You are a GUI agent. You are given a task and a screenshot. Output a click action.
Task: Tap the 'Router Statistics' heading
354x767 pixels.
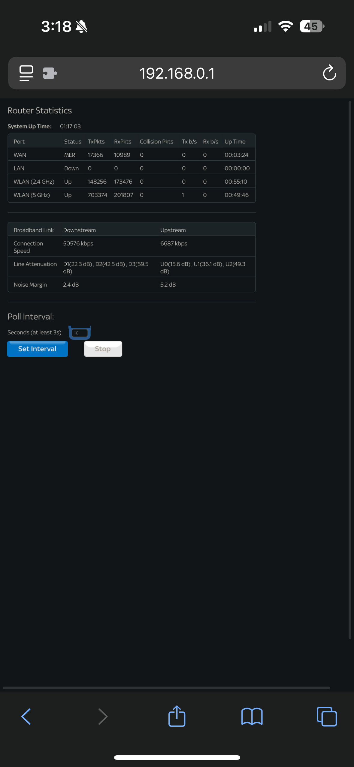click(40, 110)
